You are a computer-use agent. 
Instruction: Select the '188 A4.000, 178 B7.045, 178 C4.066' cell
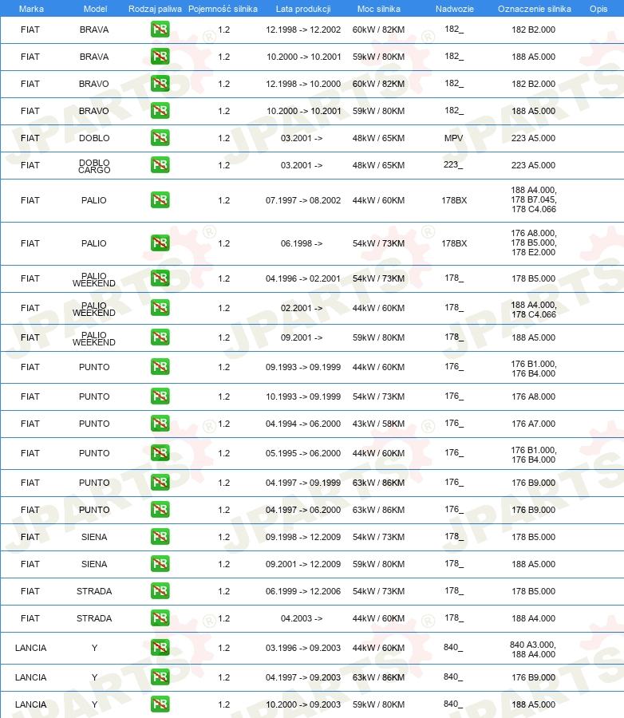(x=534, y=199)
